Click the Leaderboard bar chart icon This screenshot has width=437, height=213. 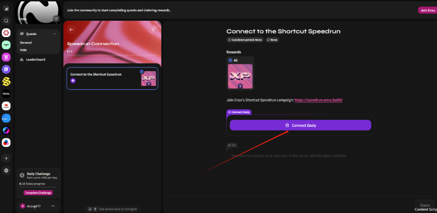coord(22,59)
